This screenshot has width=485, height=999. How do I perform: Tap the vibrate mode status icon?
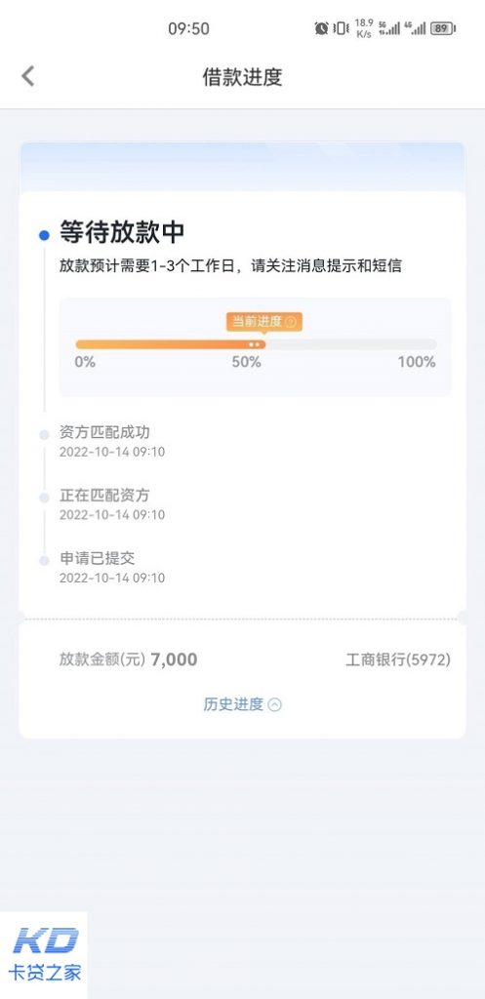pyautogui.click(x=341, y=28)
